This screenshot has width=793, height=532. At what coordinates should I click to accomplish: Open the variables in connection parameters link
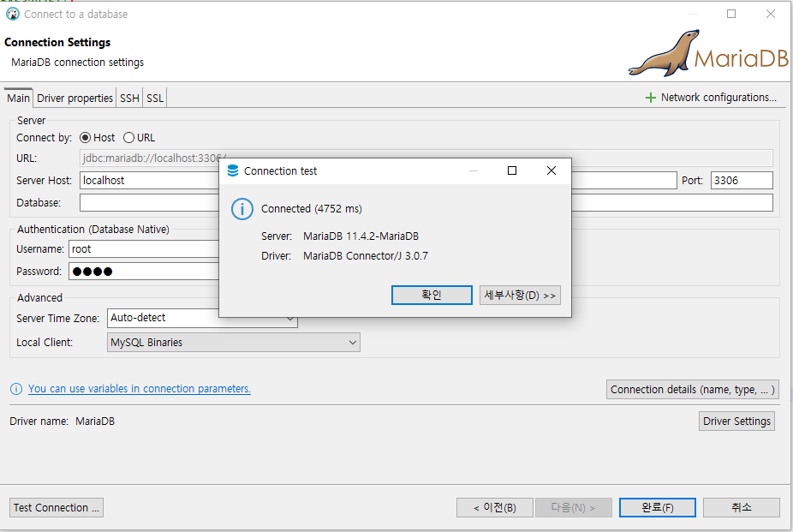tap(140, 389)
